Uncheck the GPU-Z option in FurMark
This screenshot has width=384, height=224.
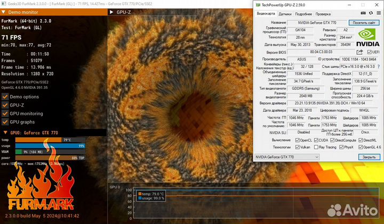(5, 105)
